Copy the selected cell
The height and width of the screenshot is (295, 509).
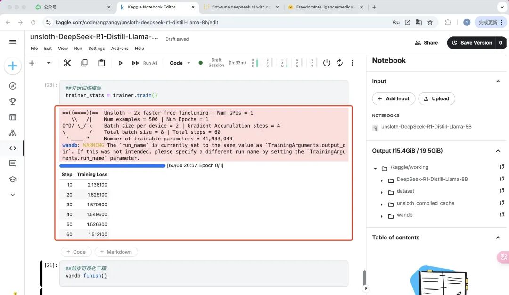(84, 63)
